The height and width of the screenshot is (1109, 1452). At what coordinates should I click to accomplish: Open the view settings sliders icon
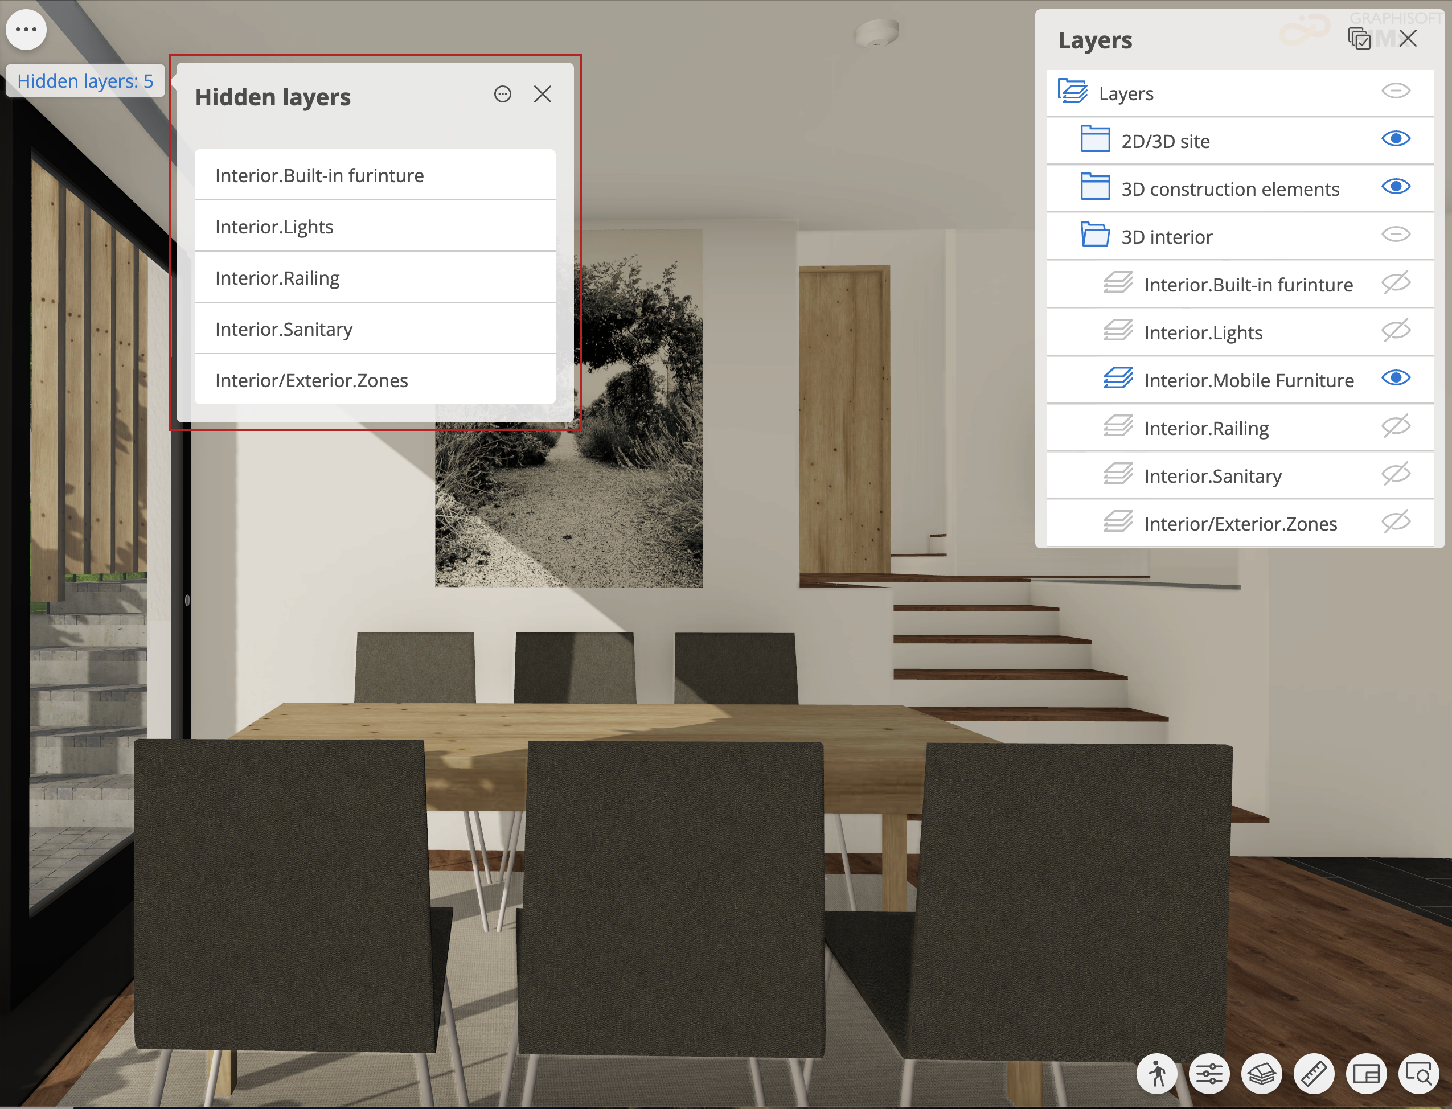(x=1209, y=1074)
